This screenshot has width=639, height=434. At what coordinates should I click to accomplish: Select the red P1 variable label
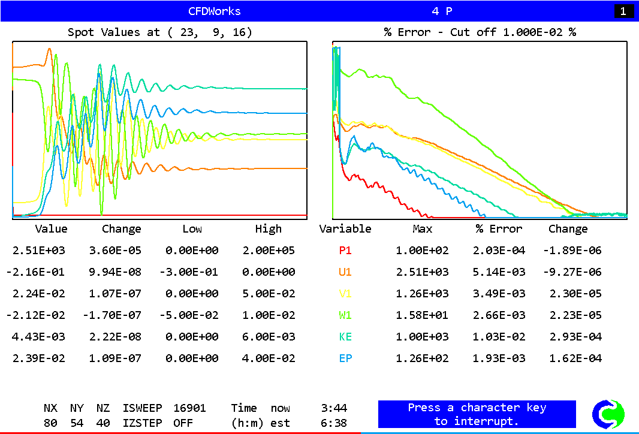click(345, 251)
